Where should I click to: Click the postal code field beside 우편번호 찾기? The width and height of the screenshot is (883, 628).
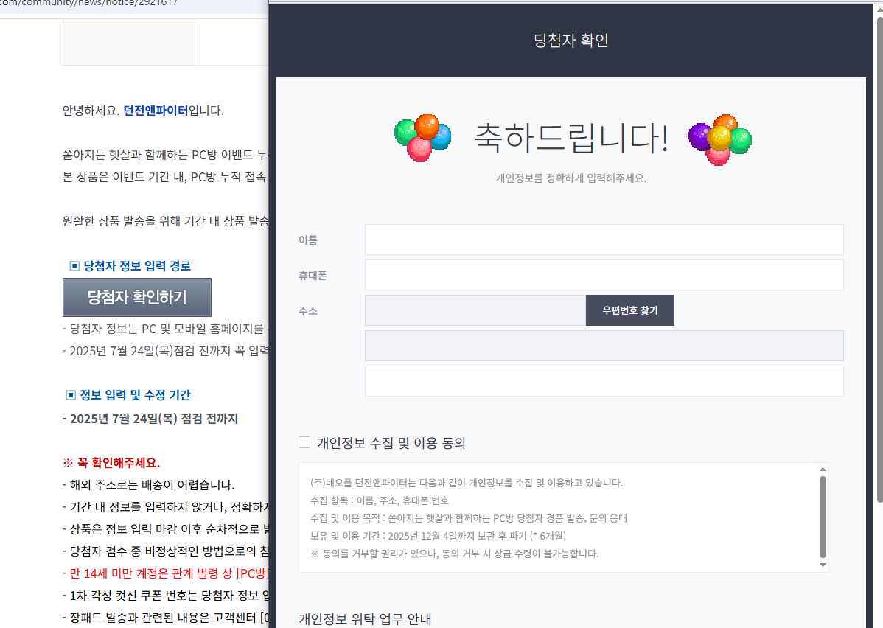pos(475,310)
